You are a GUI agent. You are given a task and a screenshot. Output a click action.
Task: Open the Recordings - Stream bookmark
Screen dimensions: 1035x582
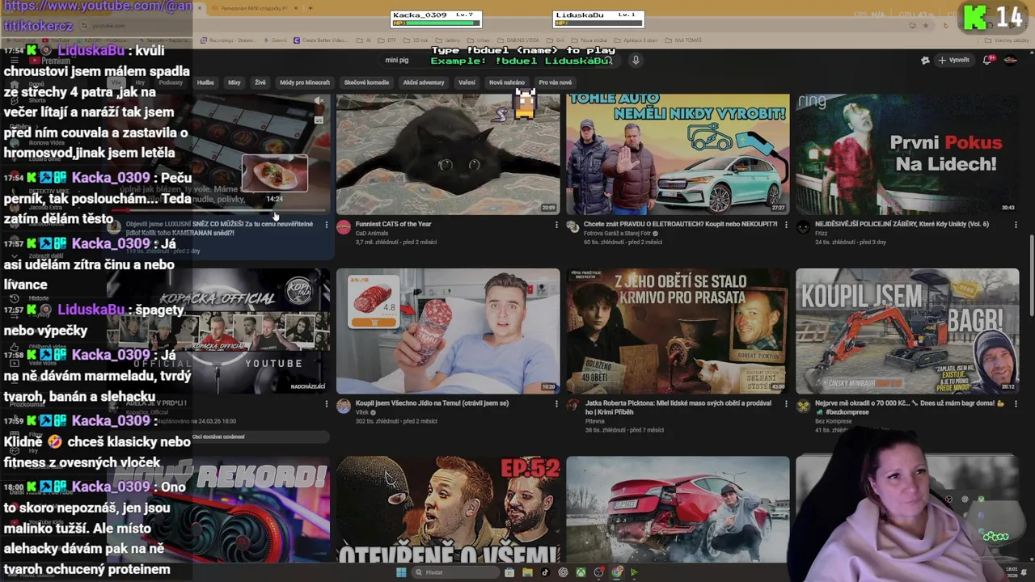[x=229, y=40]
